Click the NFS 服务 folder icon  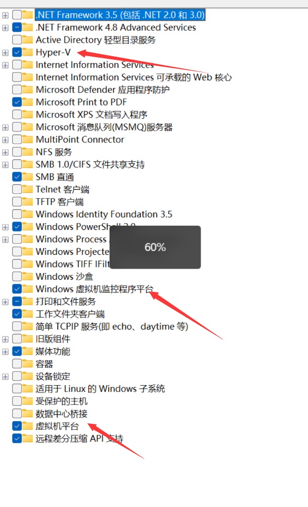click(x=28, y=152)
